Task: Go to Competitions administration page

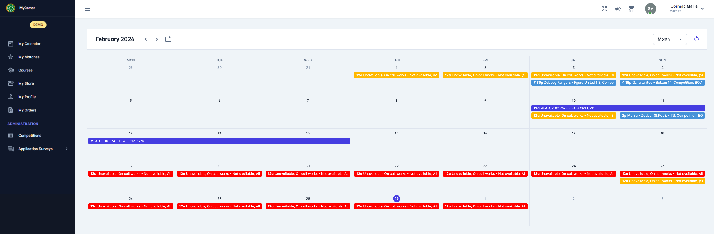Action: tap(30, 136)
